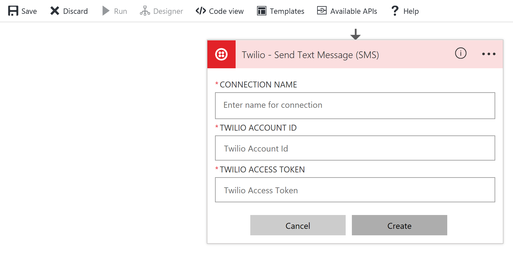Click the Available APIs icon

tap(322, 11)
